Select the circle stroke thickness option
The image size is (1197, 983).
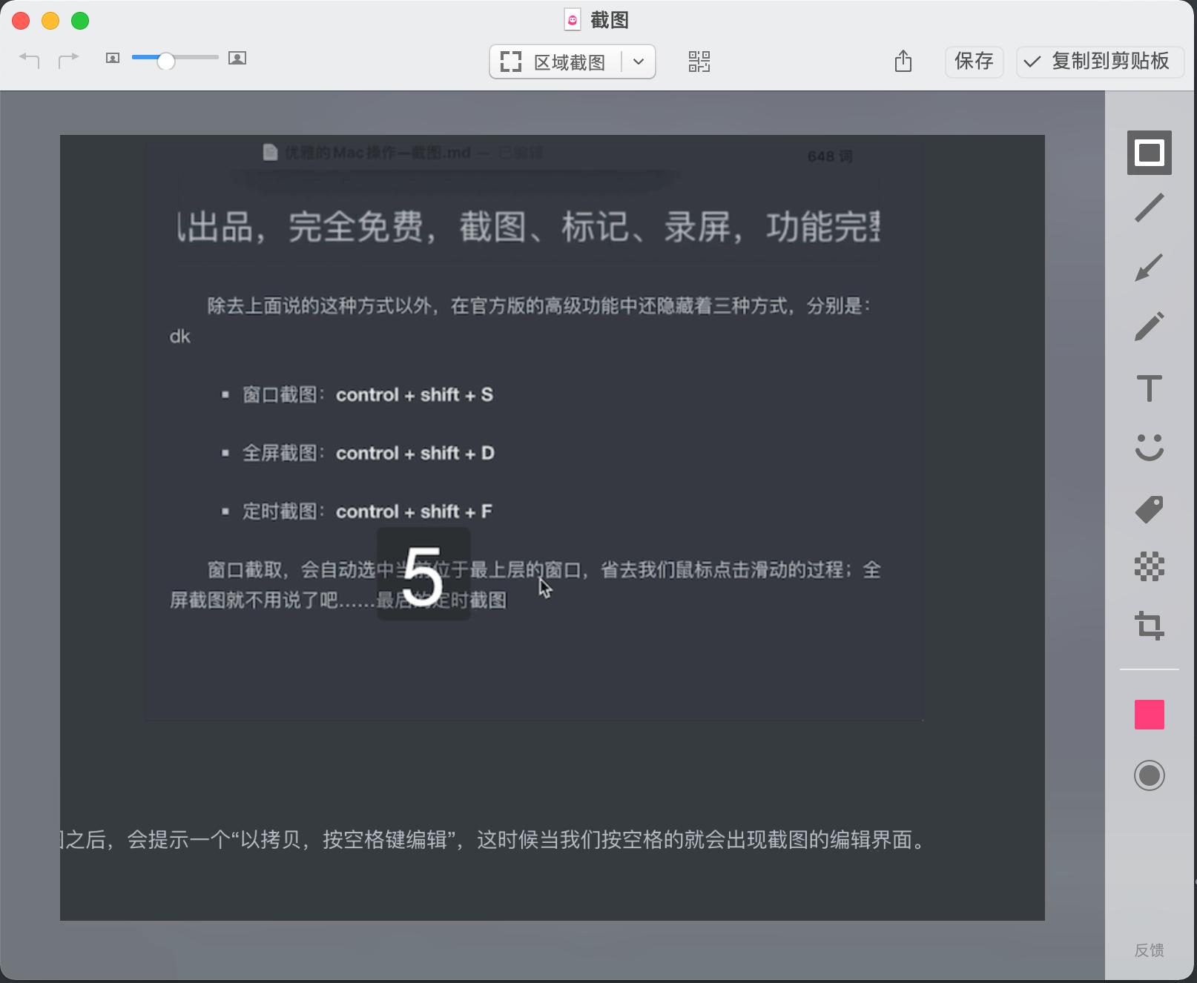[1149, 775]
